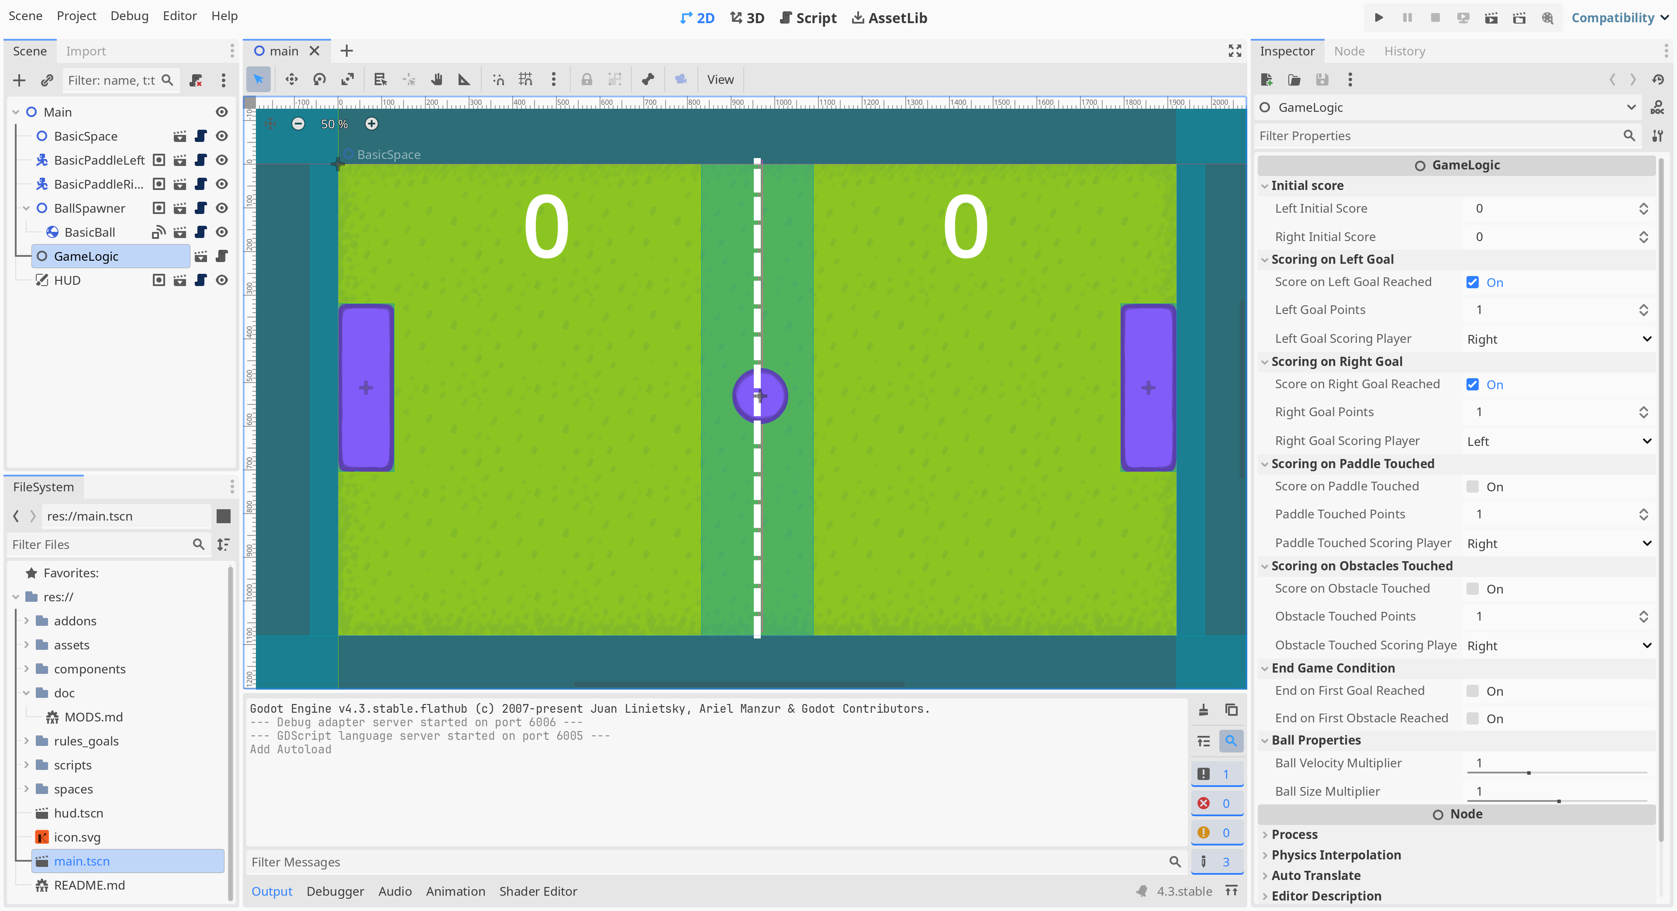Zoom in the viewport with plus
Screen dimensions: 1677x911
click(x=372, y=124)
